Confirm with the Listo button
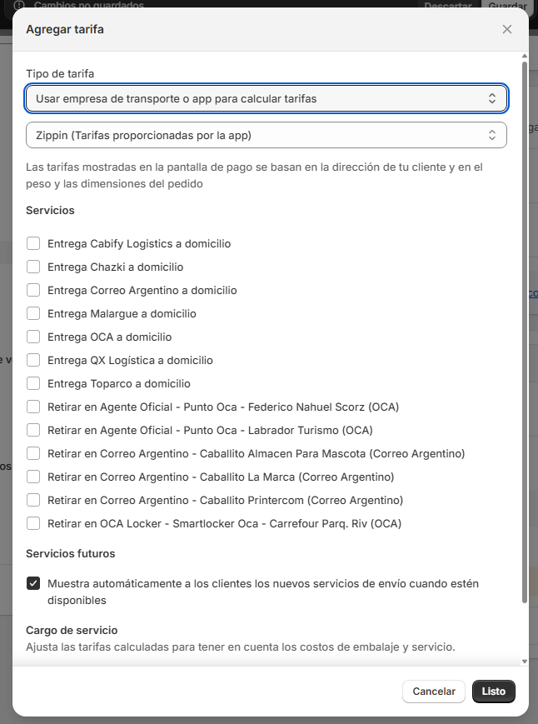 [x=494, y=692]
